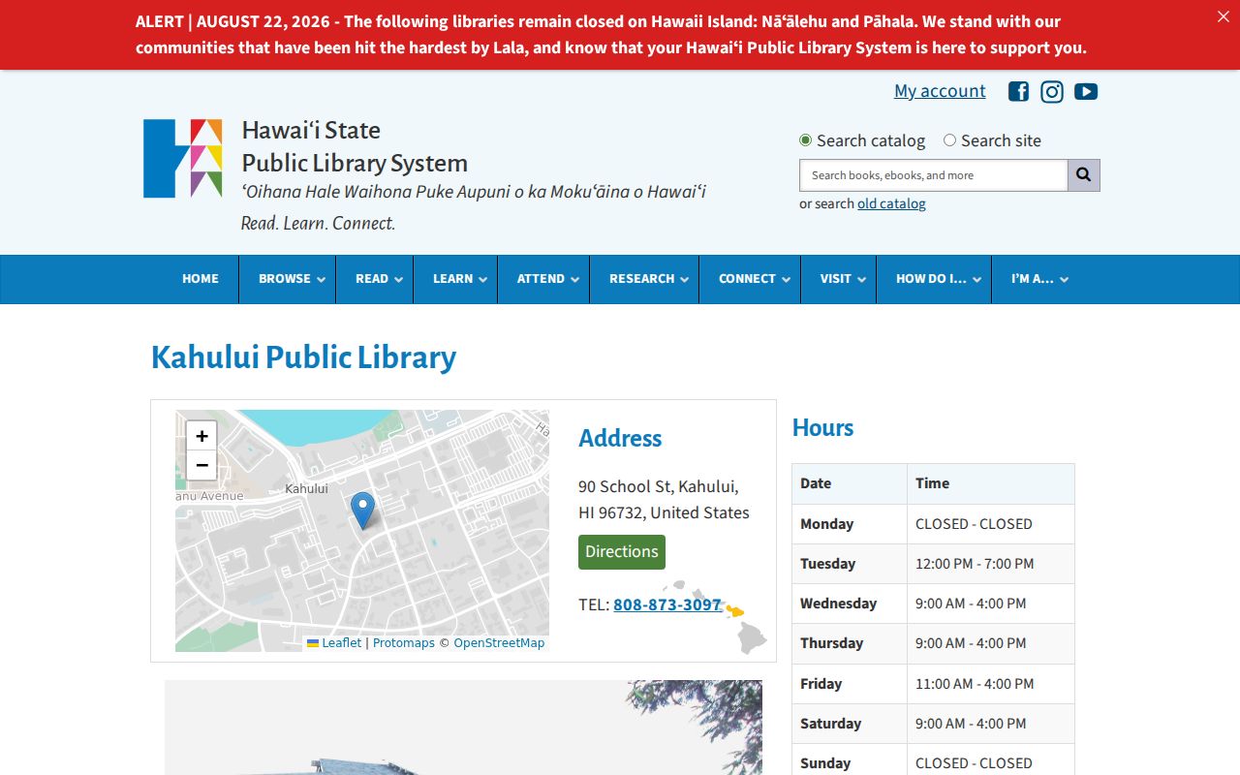1240x775 pixels.
Task: Click the Monday row in Hours table
Action: click(933, 524)
